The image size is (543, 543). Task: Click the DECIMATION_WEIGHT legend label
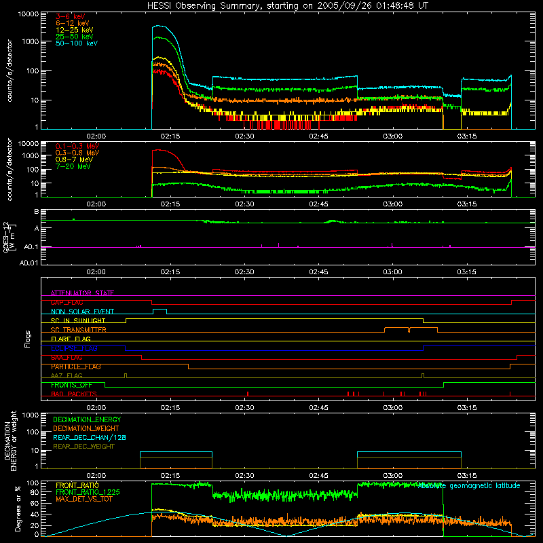[86, 428]
